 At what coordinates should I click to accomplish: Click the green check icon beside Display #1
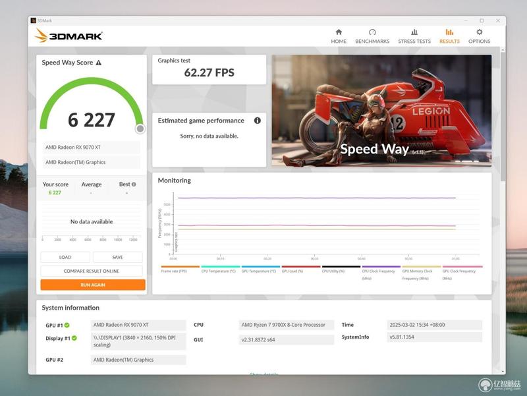click(x=74, y=338)
